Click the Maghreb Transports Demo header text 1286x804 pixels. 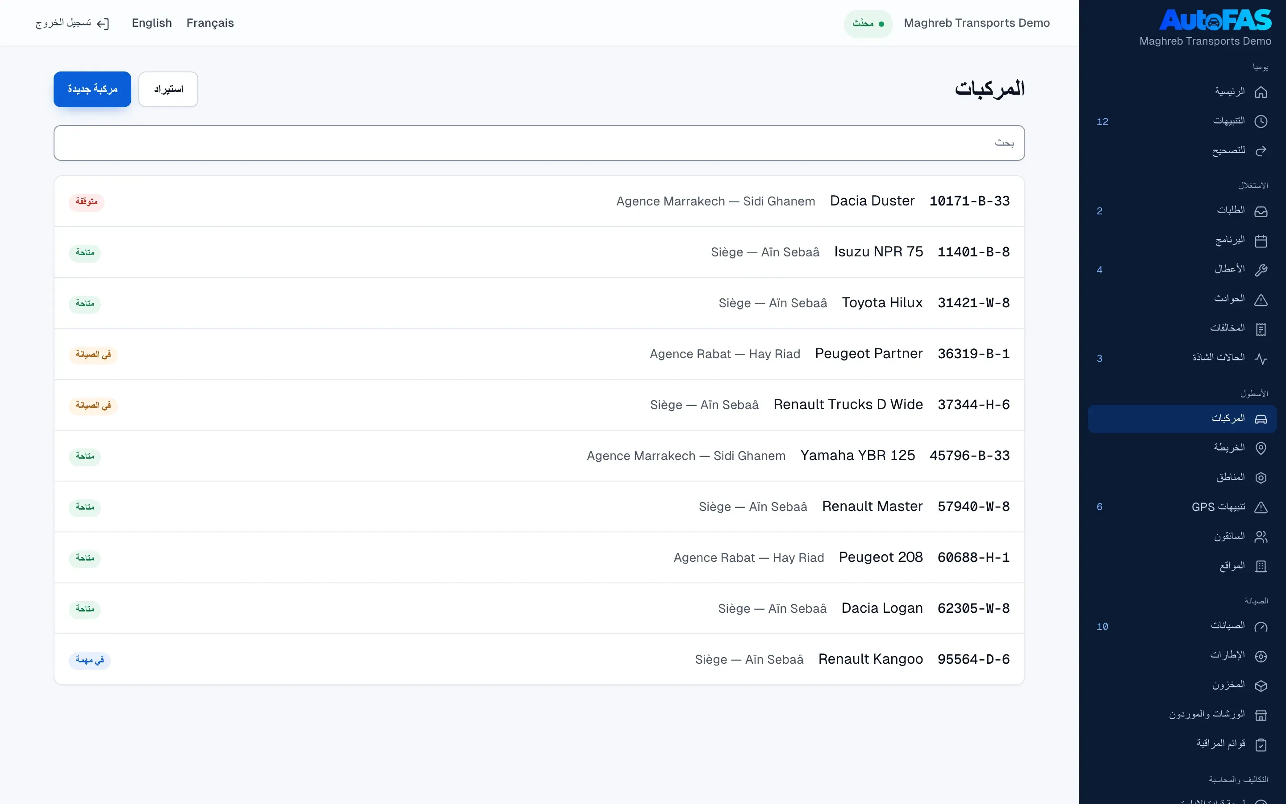tap(977, 23)
